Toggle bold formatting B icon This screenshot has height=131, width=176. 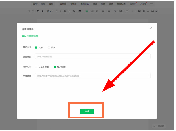pos(56,11)
